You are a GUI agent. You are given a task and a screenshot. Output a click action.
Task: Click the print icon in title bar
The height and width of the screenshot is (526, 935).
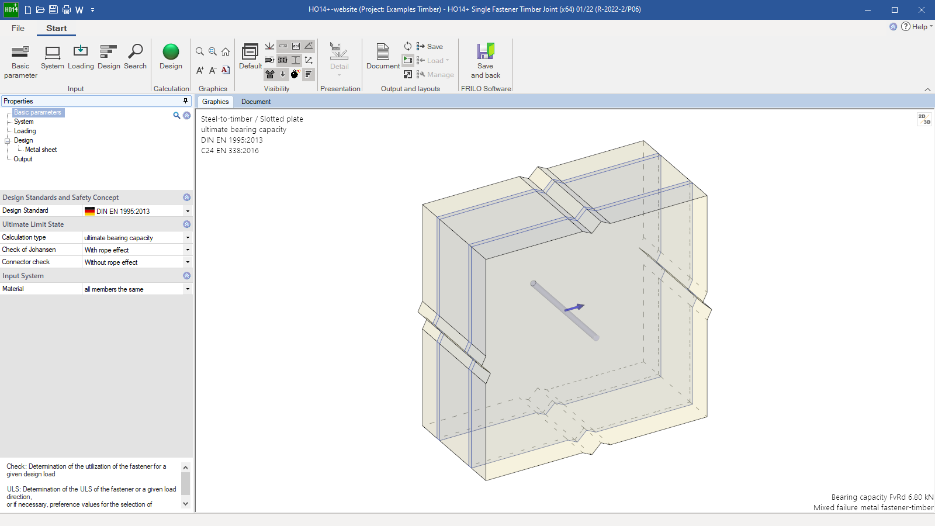point(66,9)
